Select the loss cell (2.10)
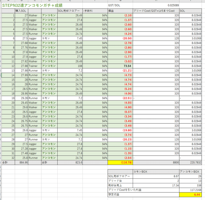The height and width of the screenshot is (200, 205). 120,15
